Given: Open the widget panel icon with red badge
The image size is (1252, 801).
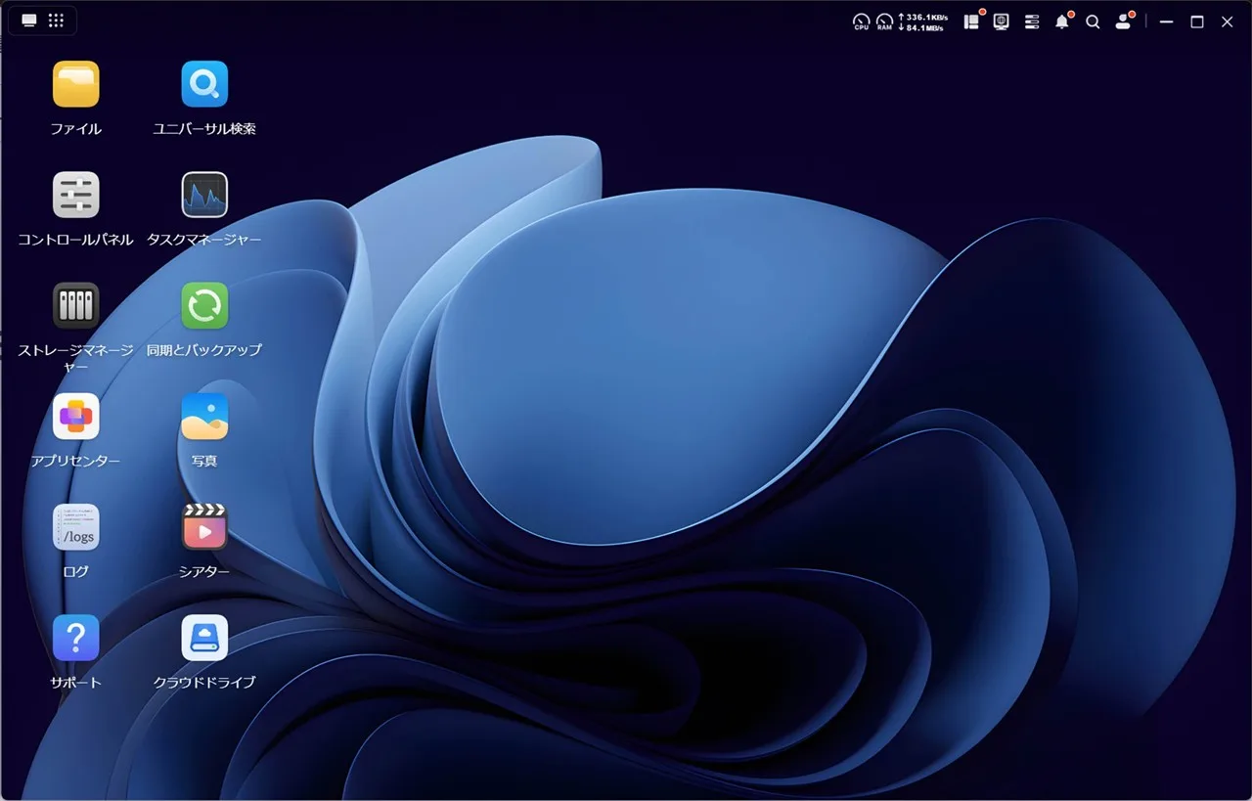Looking at the screenshot, I should (x=971, y=22).
